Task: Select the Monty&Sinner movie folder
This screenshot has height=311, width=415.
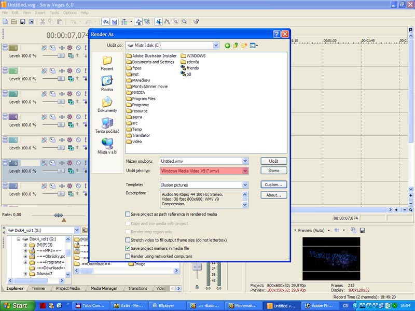Action: click(x=147, y=87)
